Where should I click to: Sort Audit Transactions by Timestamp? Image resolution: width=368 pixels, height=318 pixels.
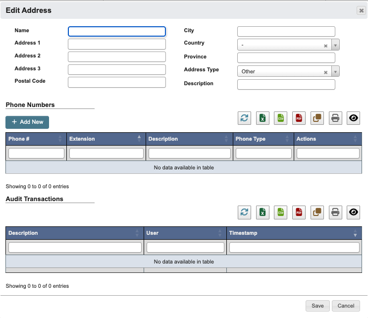pyautogui.click(x=294, y=233)
